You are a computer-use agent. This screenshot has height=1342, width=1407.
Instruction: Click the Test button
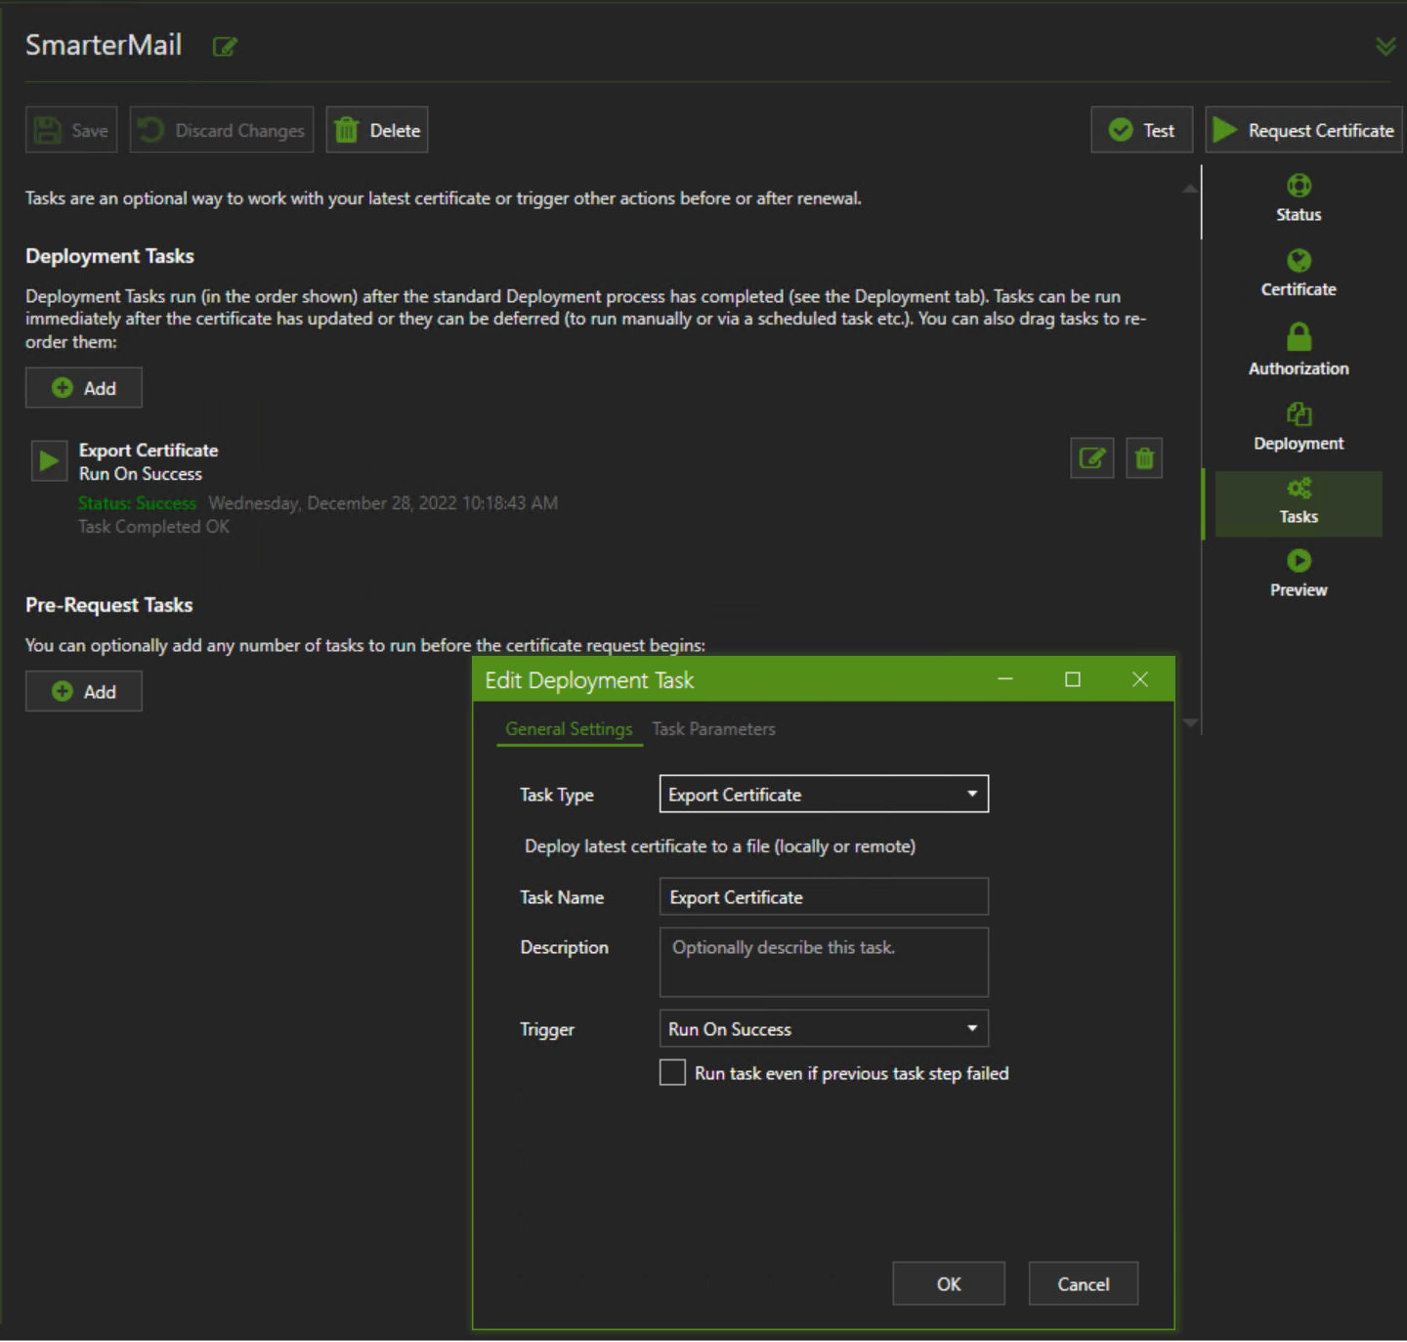point(1142,130)
